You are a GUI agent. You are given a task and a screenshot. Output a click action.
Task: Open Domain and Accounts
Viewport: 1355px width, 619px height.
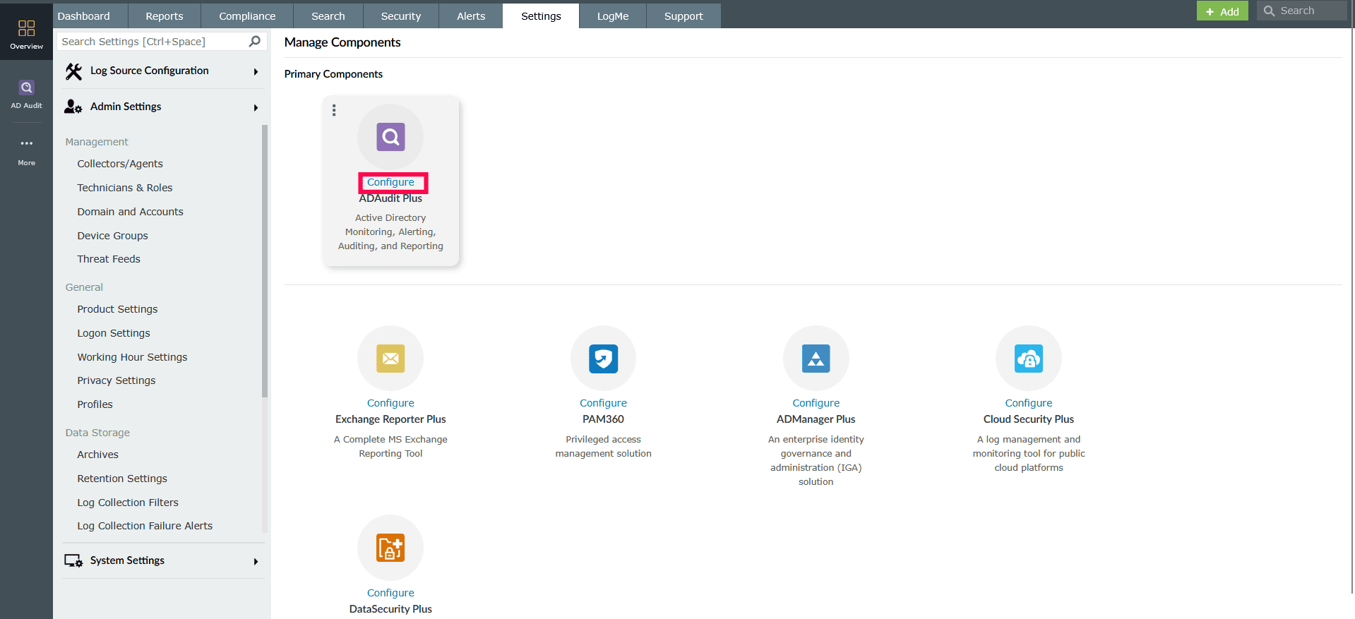click(x=131, y=212)
